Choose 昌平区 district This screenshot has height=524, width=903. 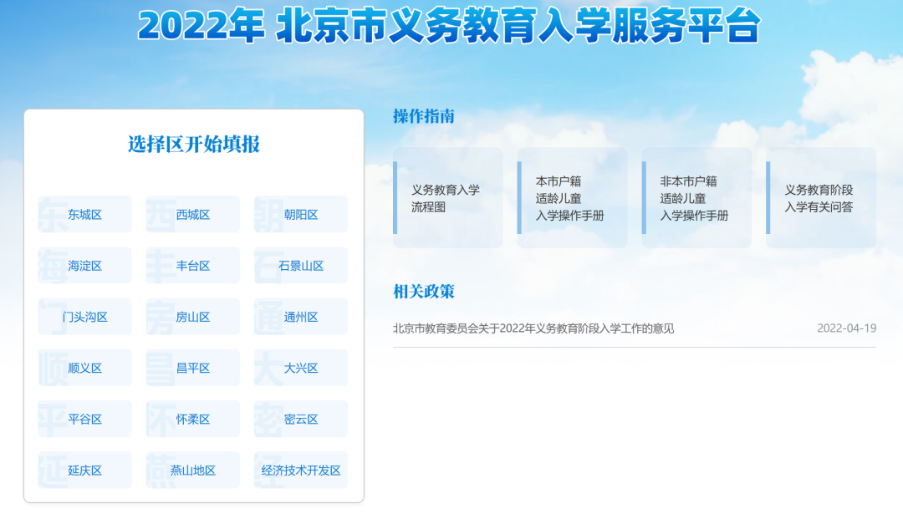point(193,368)
